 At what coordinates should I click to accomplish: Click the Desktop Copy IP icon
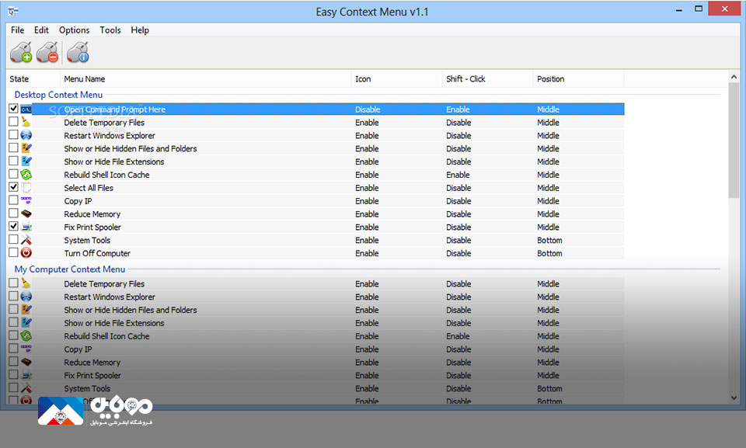click(26, 200)
